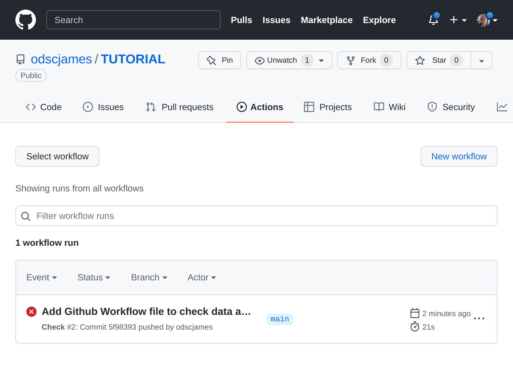Open the TUTORIAL repository link
The width and height of the screenshot is (513, 384).
click(x=133, y=59)
